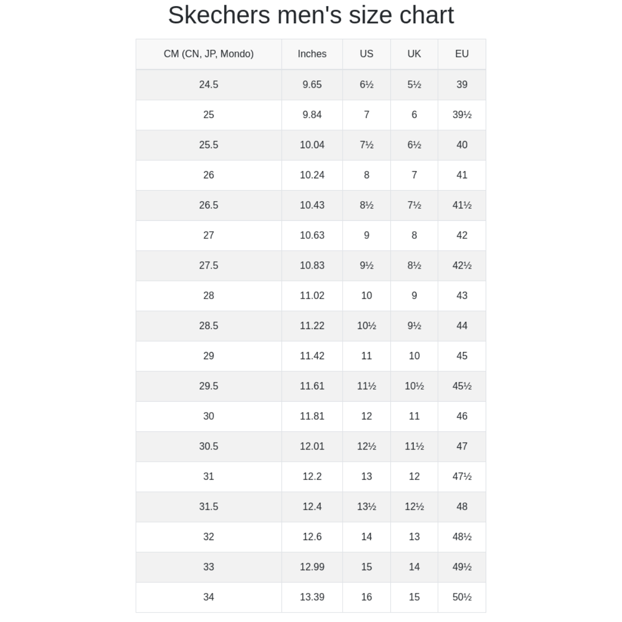The image size is (622, 622).
Task: Click the 12.01 inches cell
Action: coord(312,446)
